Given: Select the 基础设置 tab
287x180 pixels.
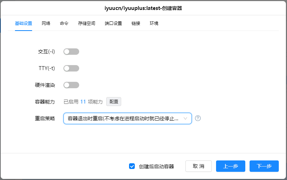Looking at the screenshot, I should pyautogui.click(x=24, y=23).
